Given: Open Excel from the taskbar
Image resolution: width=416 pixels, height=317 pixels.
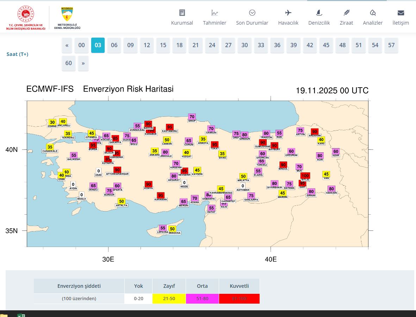Looking at the screenshot, I should coord(22,315).
